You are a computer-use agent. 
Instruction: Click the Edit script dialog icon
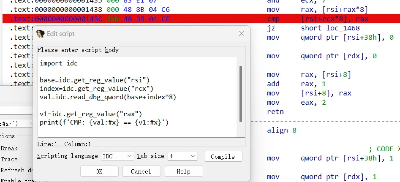pos(41,34)
